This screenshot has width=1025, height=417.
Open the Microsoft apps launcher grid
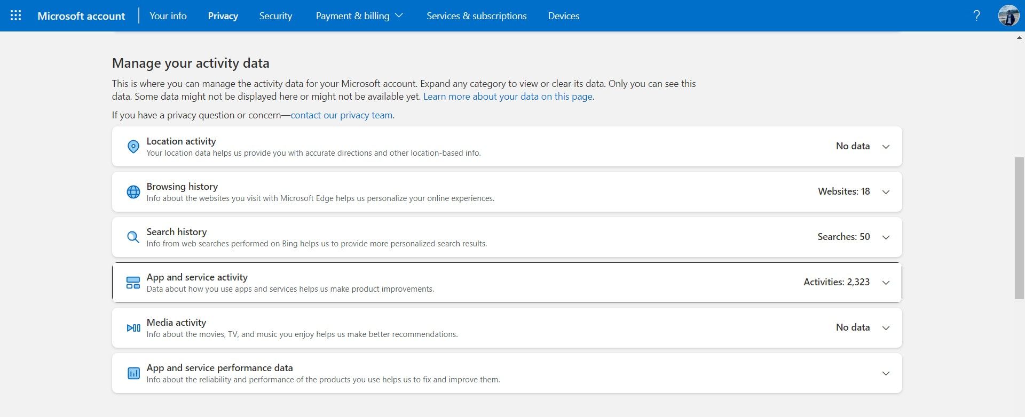click(x=16, y=15)
